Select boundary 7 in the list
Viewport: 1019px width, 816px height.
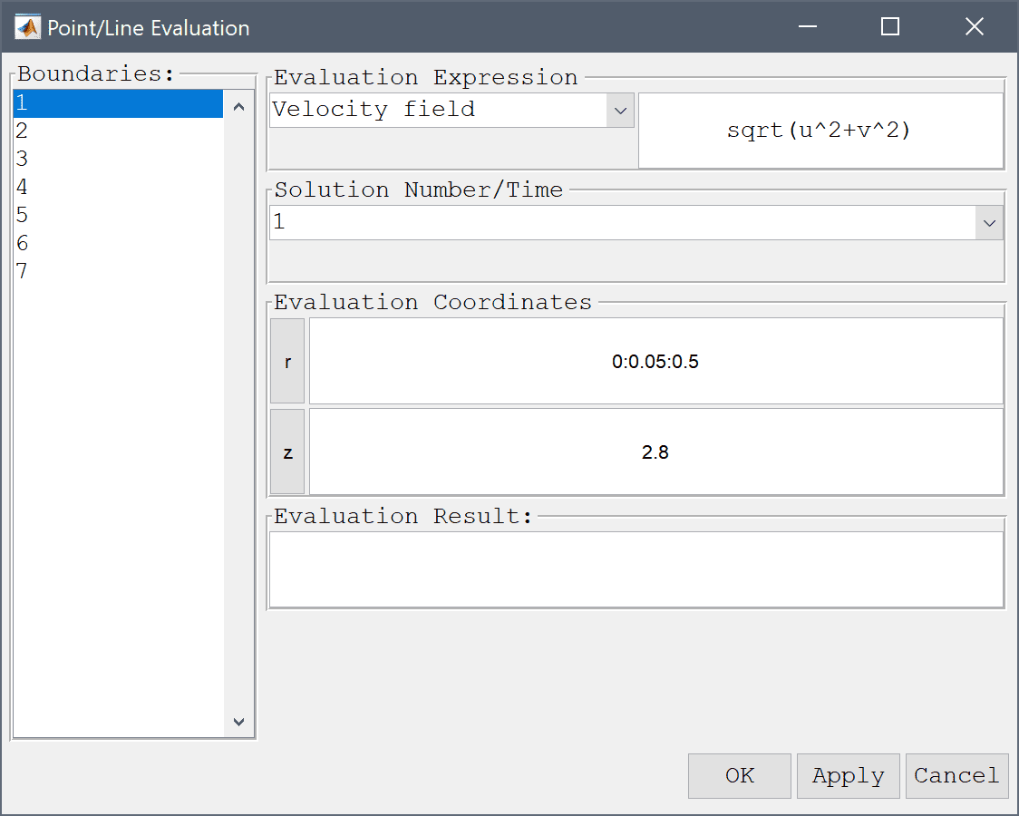click(118, 272)
